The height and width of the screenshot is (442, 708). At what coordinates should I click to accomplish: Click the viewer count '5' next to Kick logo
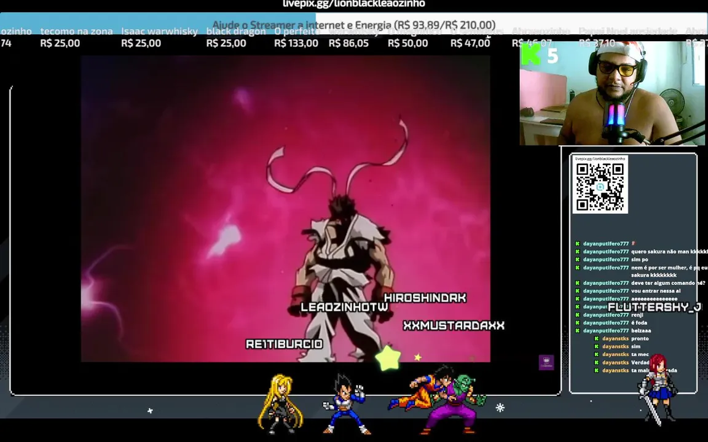(553, 56)
